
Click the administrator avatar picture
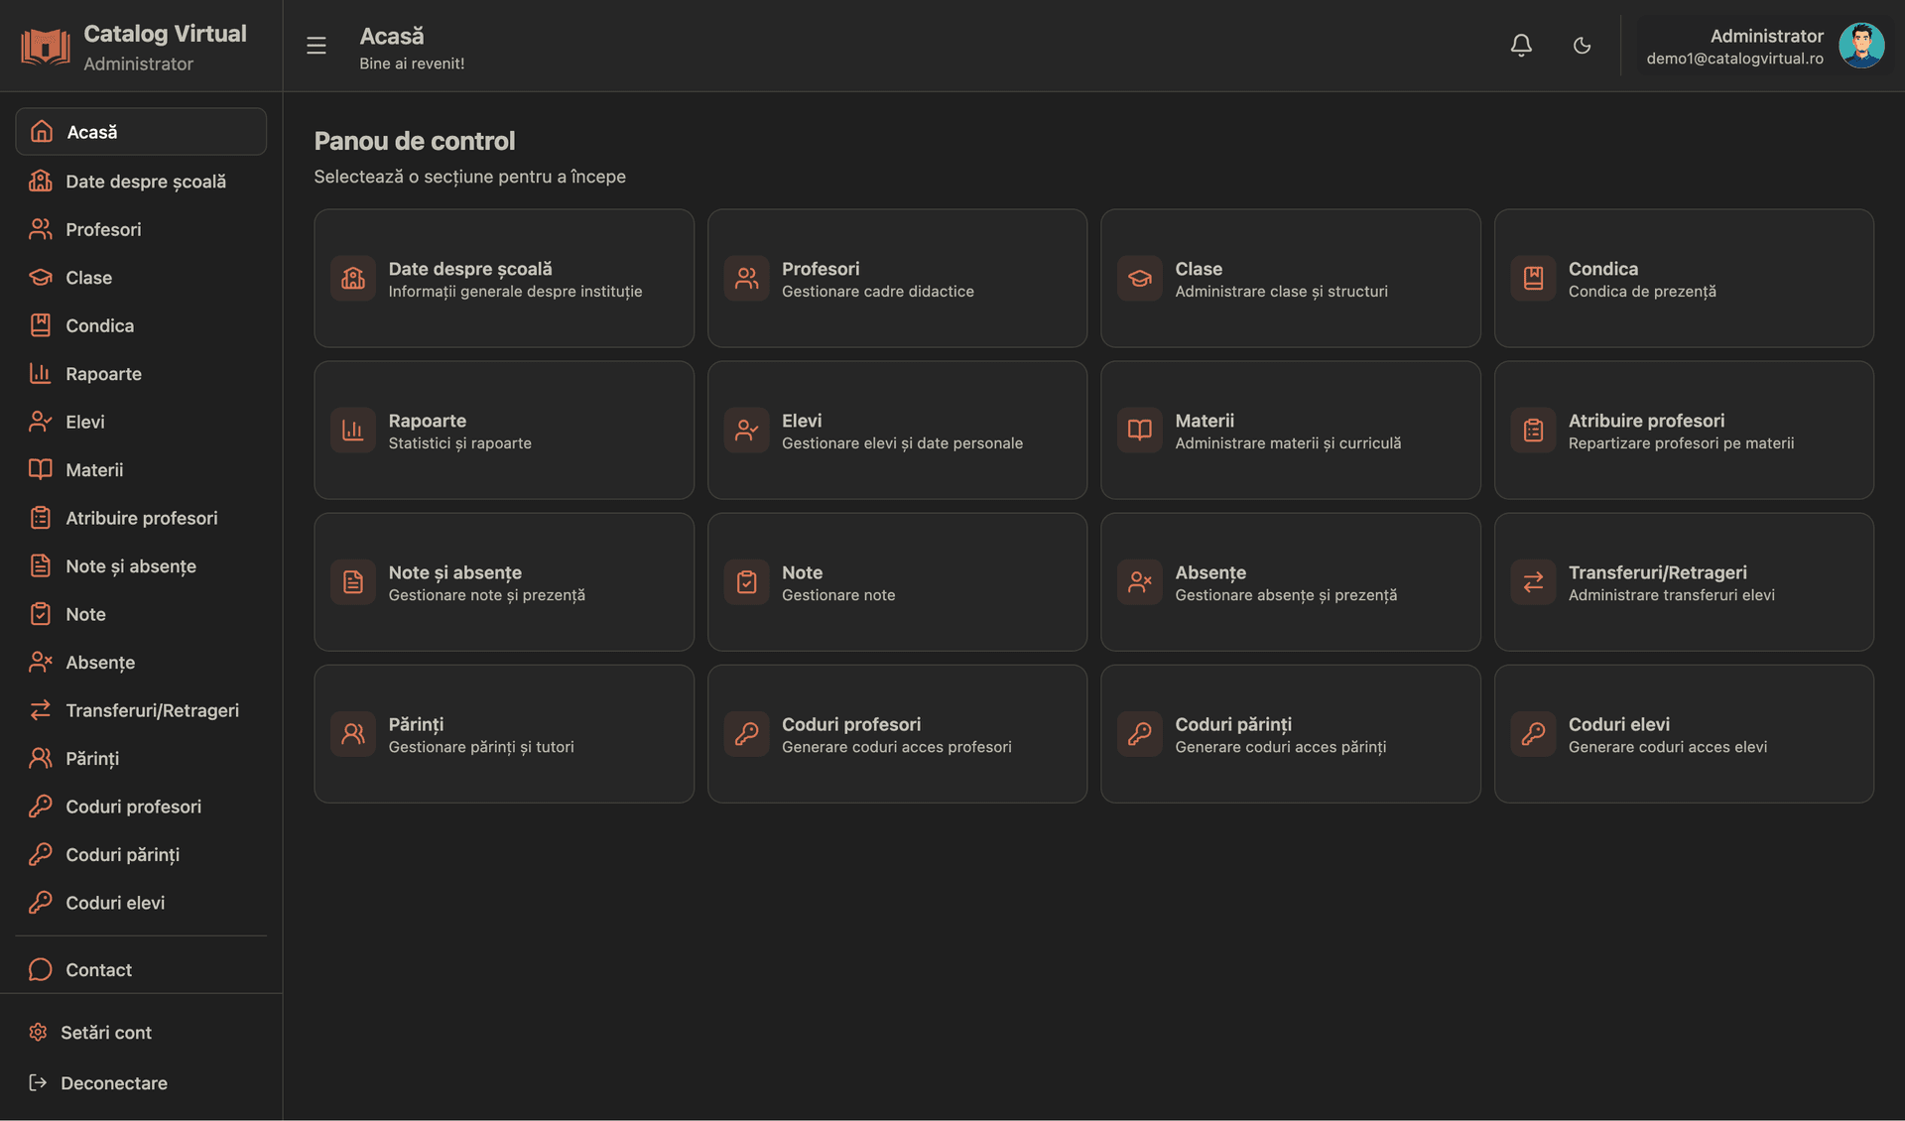click(1861, 46)
